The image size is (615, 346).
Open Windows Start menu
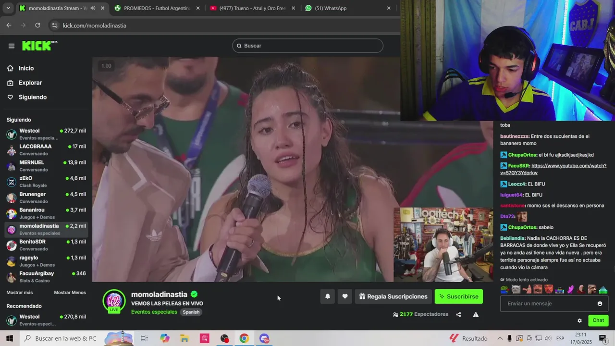[10, 338]
